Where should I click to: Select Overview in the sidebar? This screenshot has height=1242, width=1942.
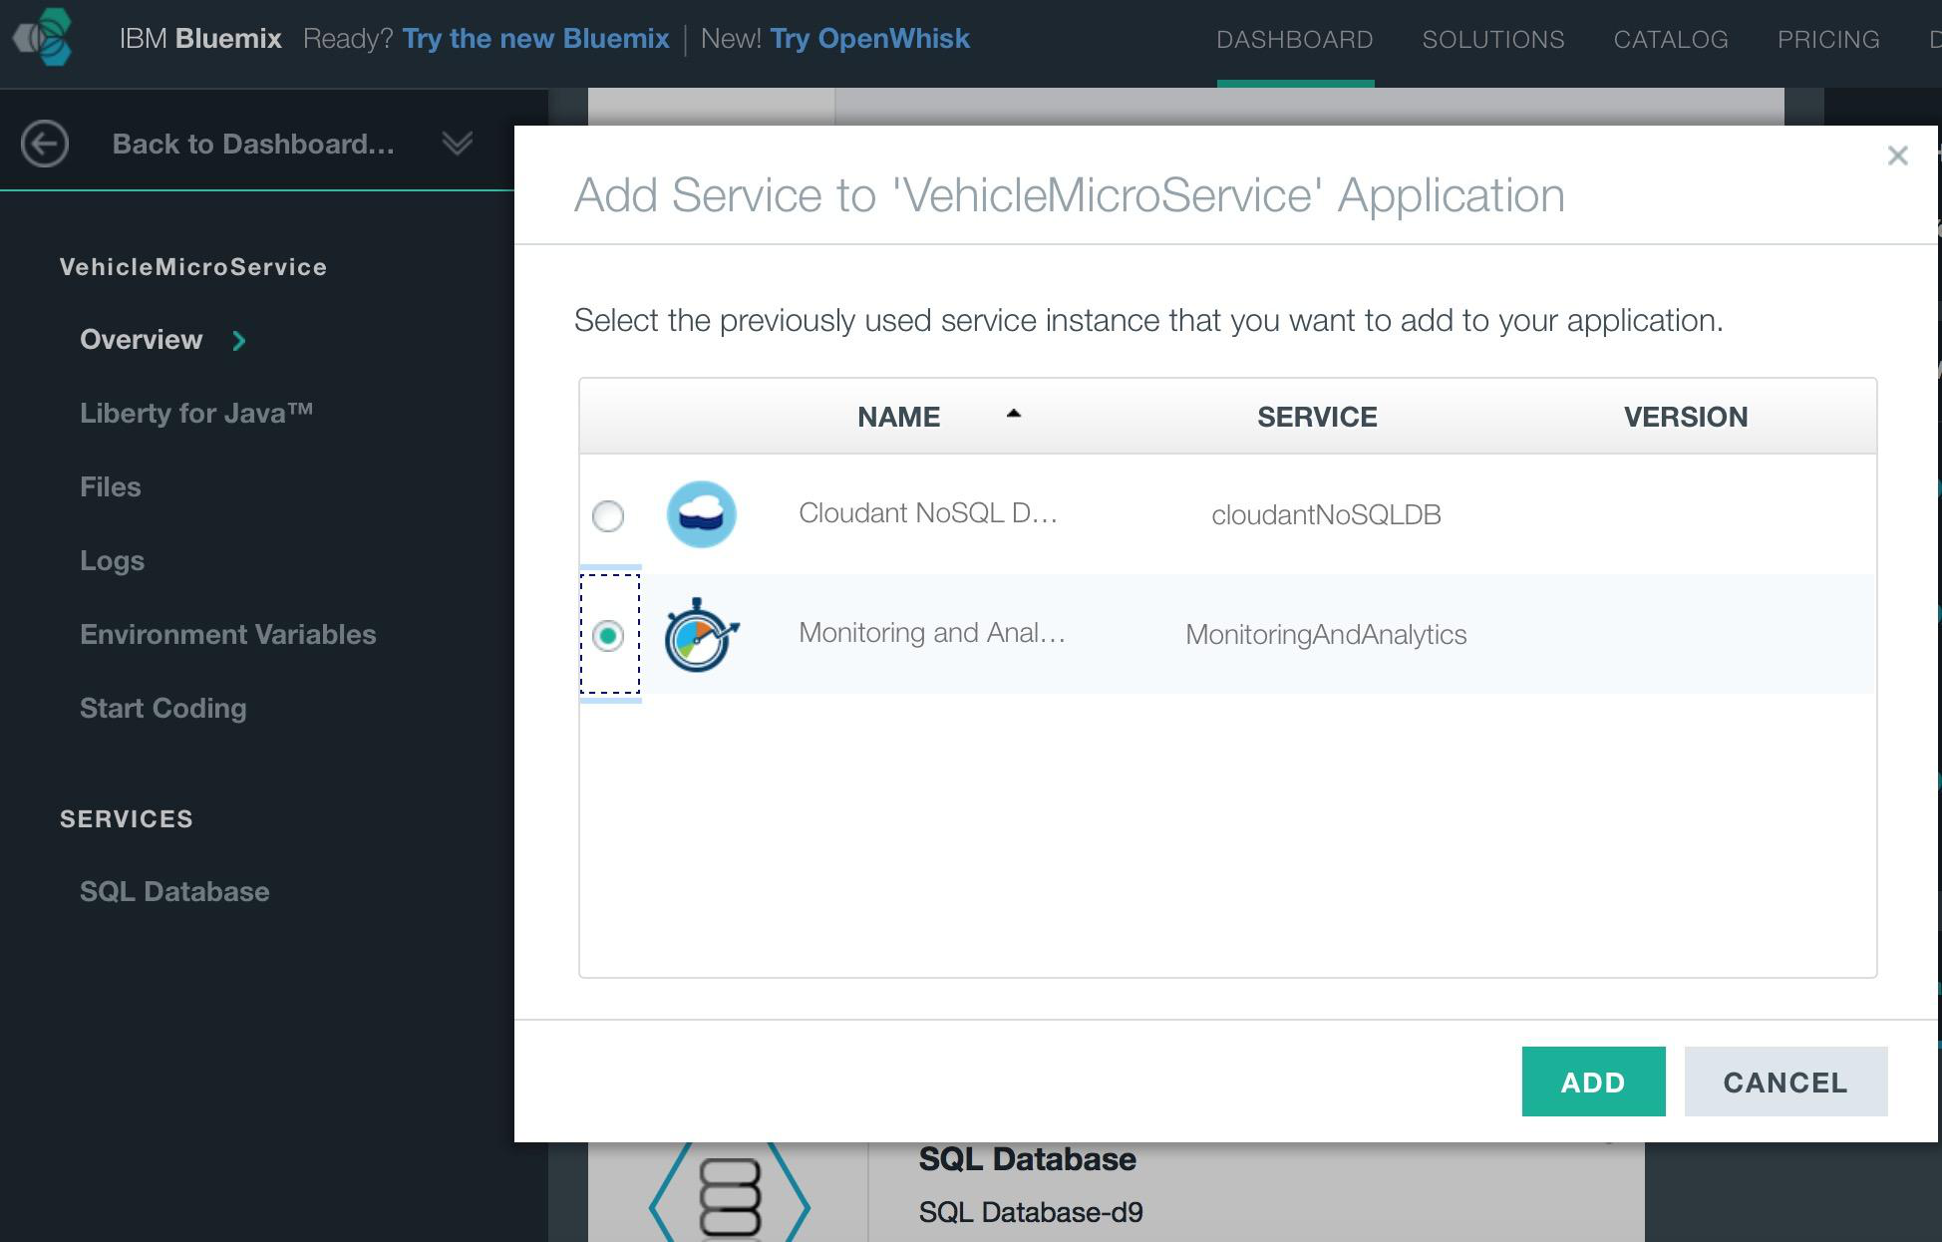141,340
